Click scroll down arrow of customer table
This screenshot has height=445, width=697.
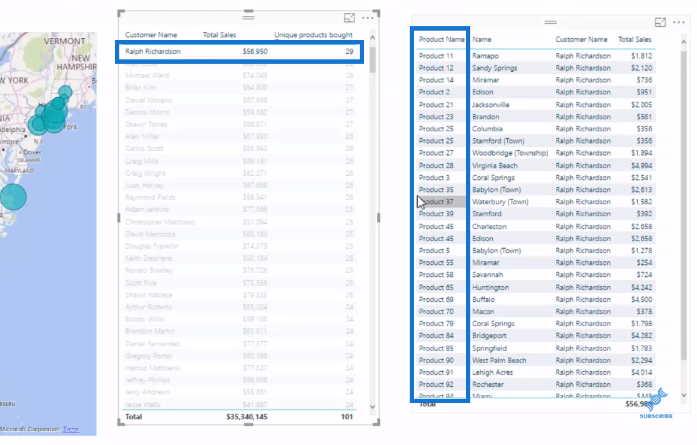[x=372, y=407]
